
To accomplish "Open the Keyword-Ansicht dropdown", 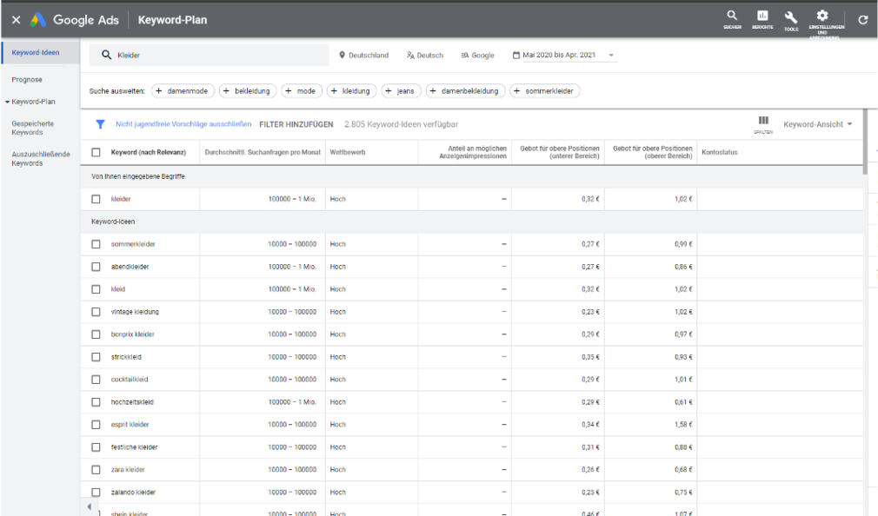I will pos(817,124).
